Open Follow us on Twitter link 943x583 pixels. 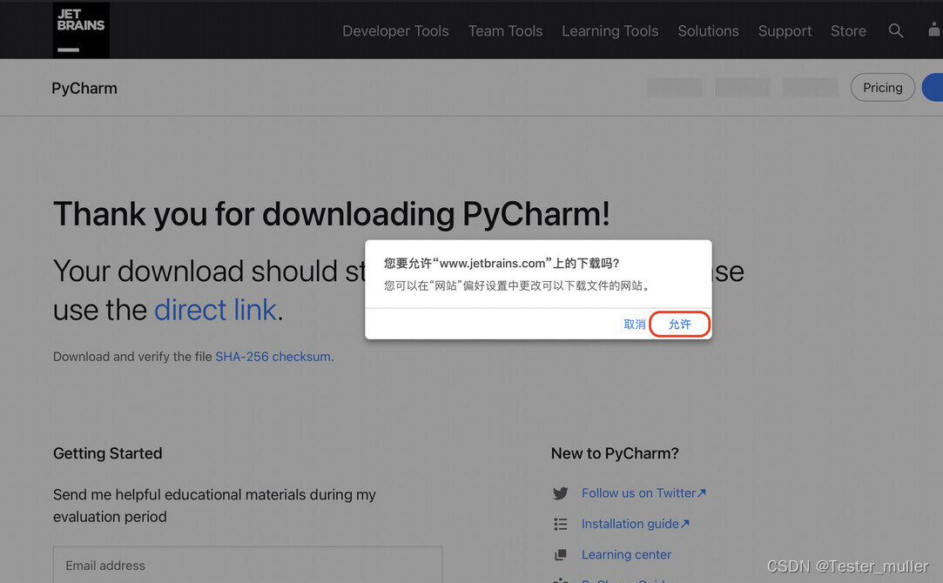coord(643,493)
